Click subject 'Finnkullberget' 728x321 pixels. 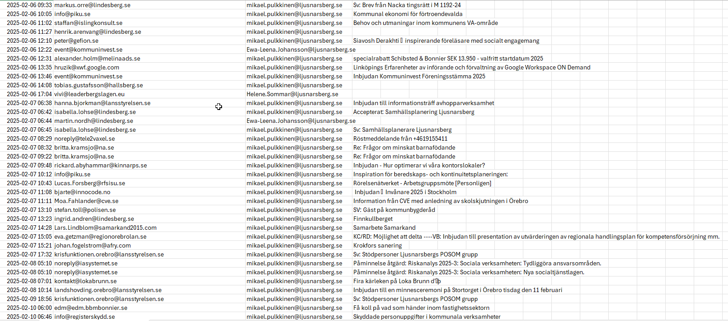tap(373, 219)
